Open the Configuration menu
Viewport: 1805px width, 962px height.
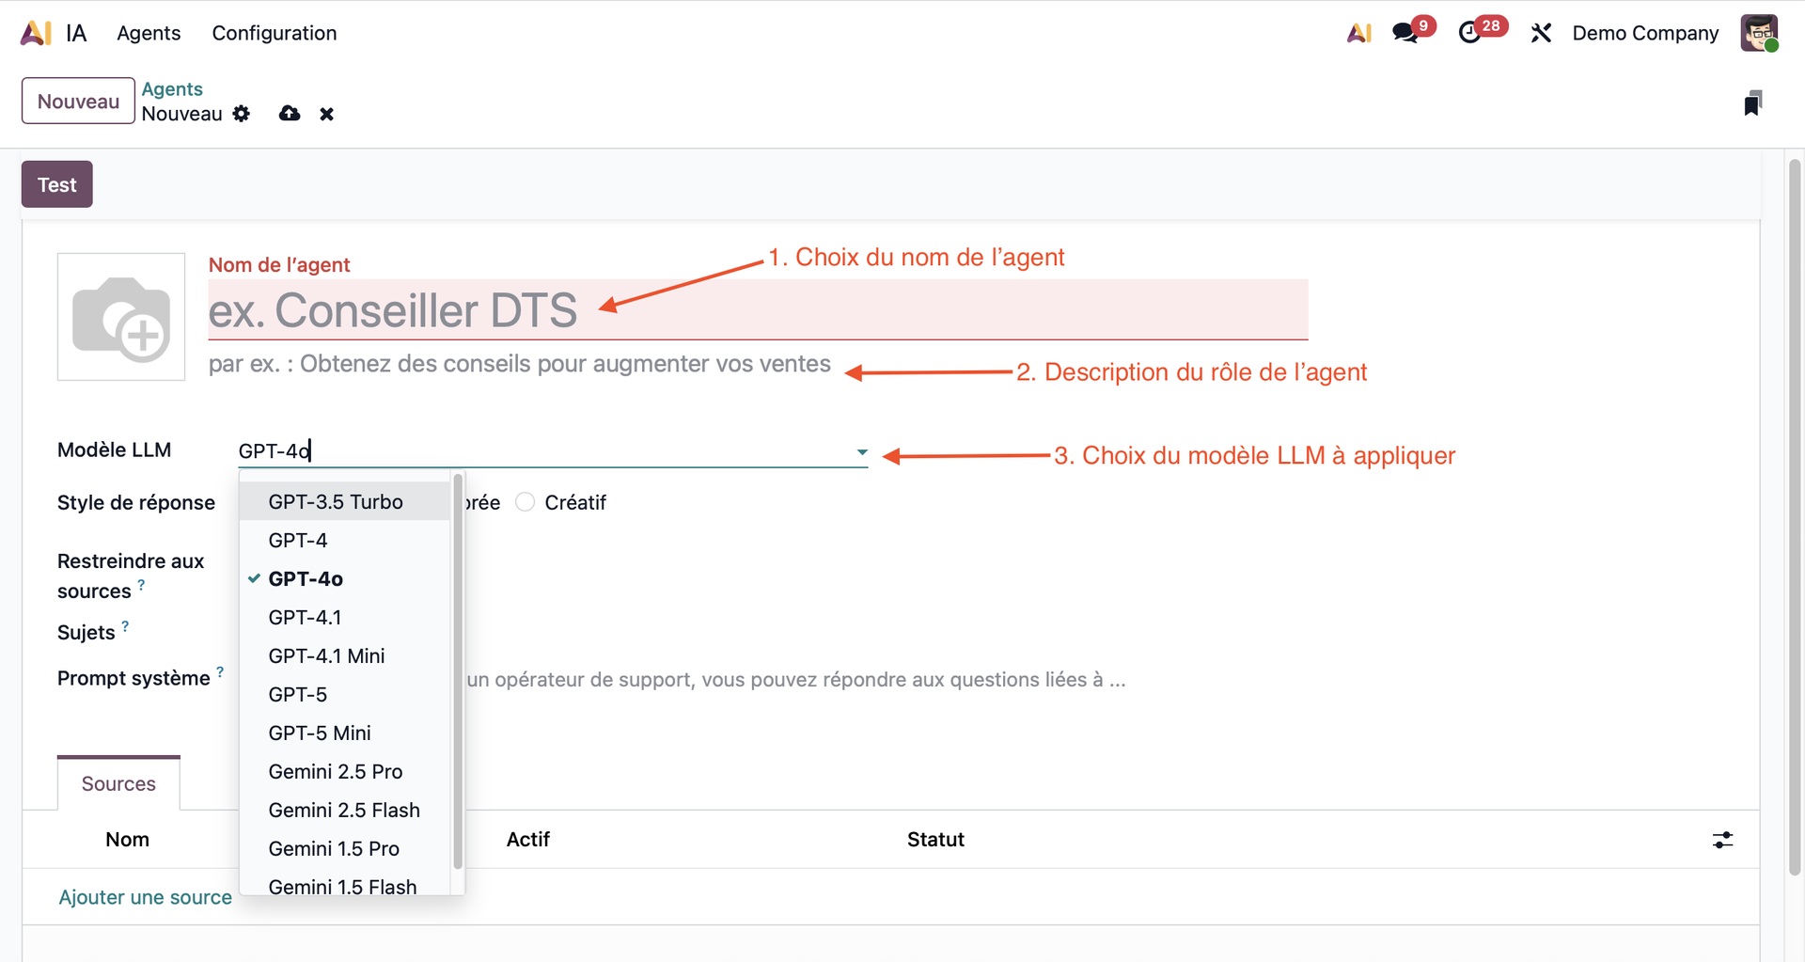pyautogui.click(x=274, y=33)
